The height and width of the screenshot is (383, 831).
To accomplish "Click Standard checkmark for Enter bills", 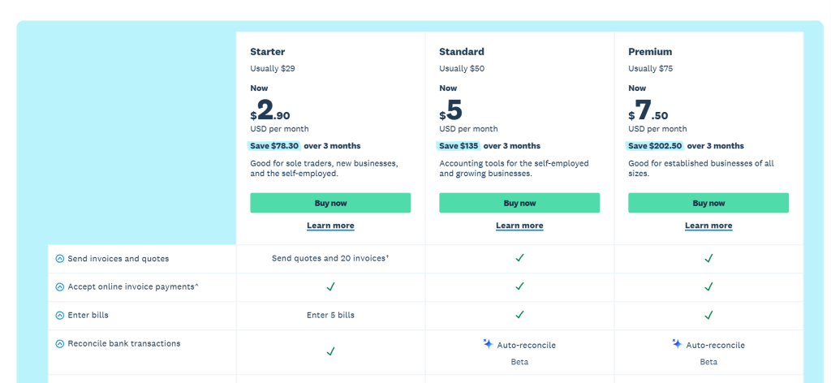I will click(519, 315).
